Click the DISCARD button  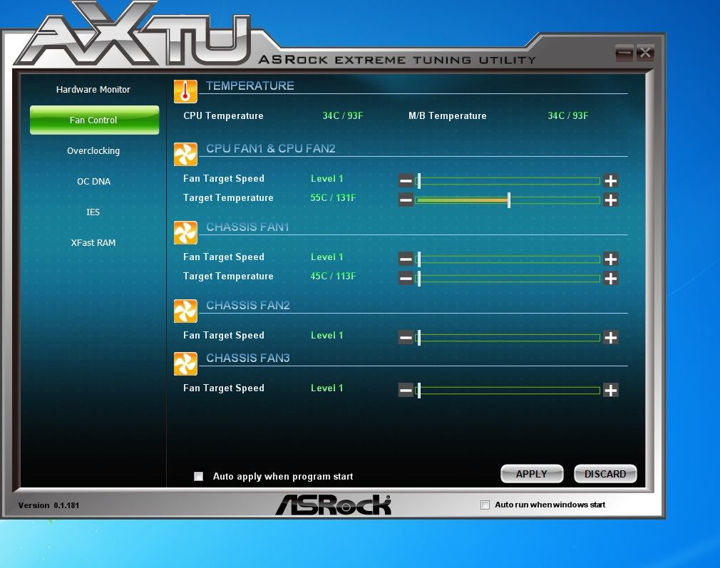[x=605, y=474]
